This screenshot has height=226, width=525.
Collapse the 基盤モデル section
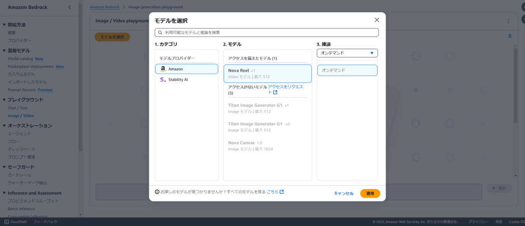point(4,51)
